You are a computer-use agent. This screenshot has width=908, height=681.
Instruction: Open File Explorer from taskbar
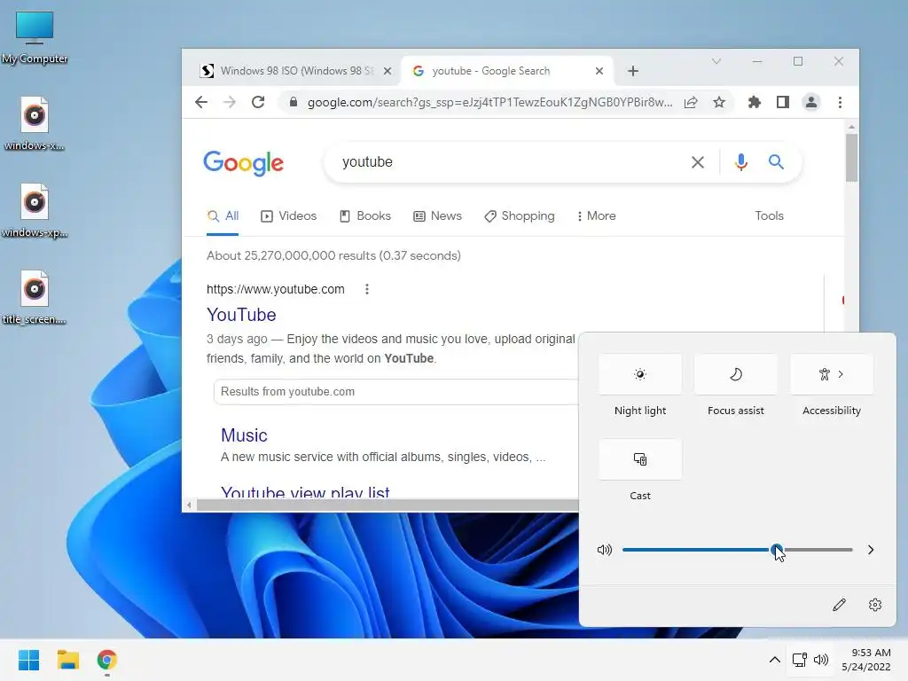tap(67, 660)
